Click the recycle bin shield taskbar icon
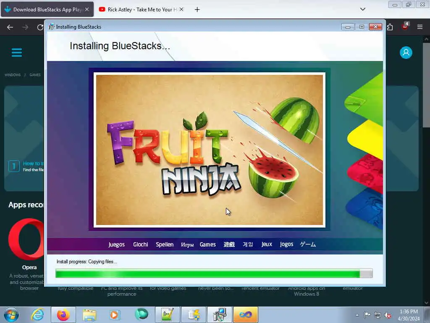This screenshot has width=430, height=323. coord(194,315)
